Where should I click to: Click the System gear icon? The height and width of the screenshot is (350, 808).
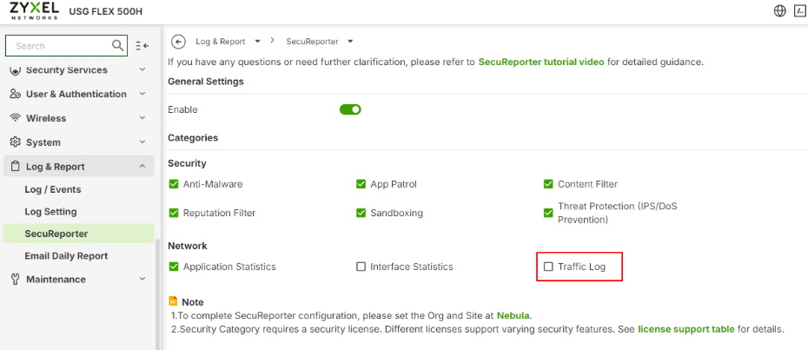point(15,142)
